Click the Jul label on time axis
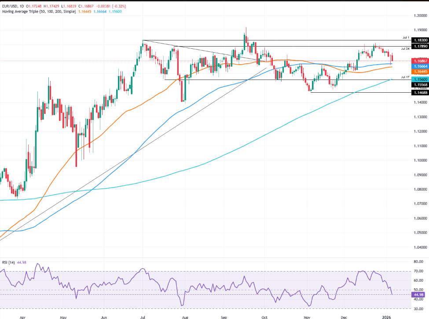This screenshot has width=429, height=319. [x=143, y=316]
